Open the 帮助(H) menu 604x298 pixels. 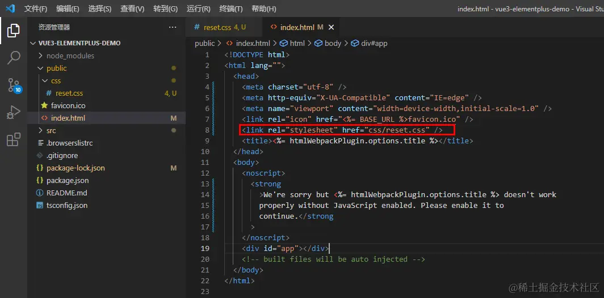(263, 8)
